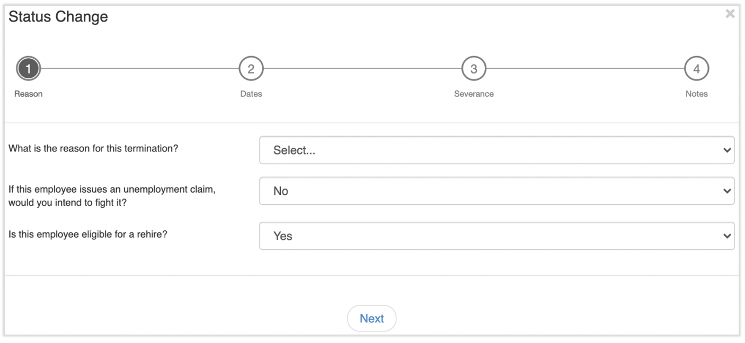The image size is (745, 343).
Task: Open the Severance step label
Action: pos(474,94)
